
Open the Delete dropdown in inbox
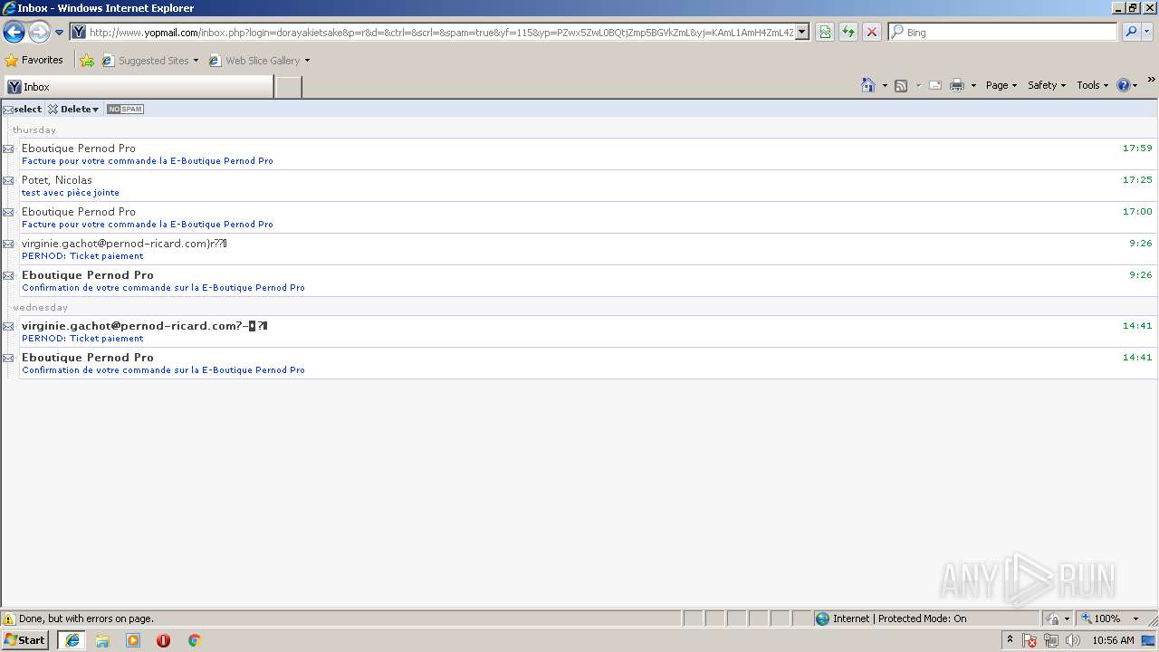[x=73, y=109]
